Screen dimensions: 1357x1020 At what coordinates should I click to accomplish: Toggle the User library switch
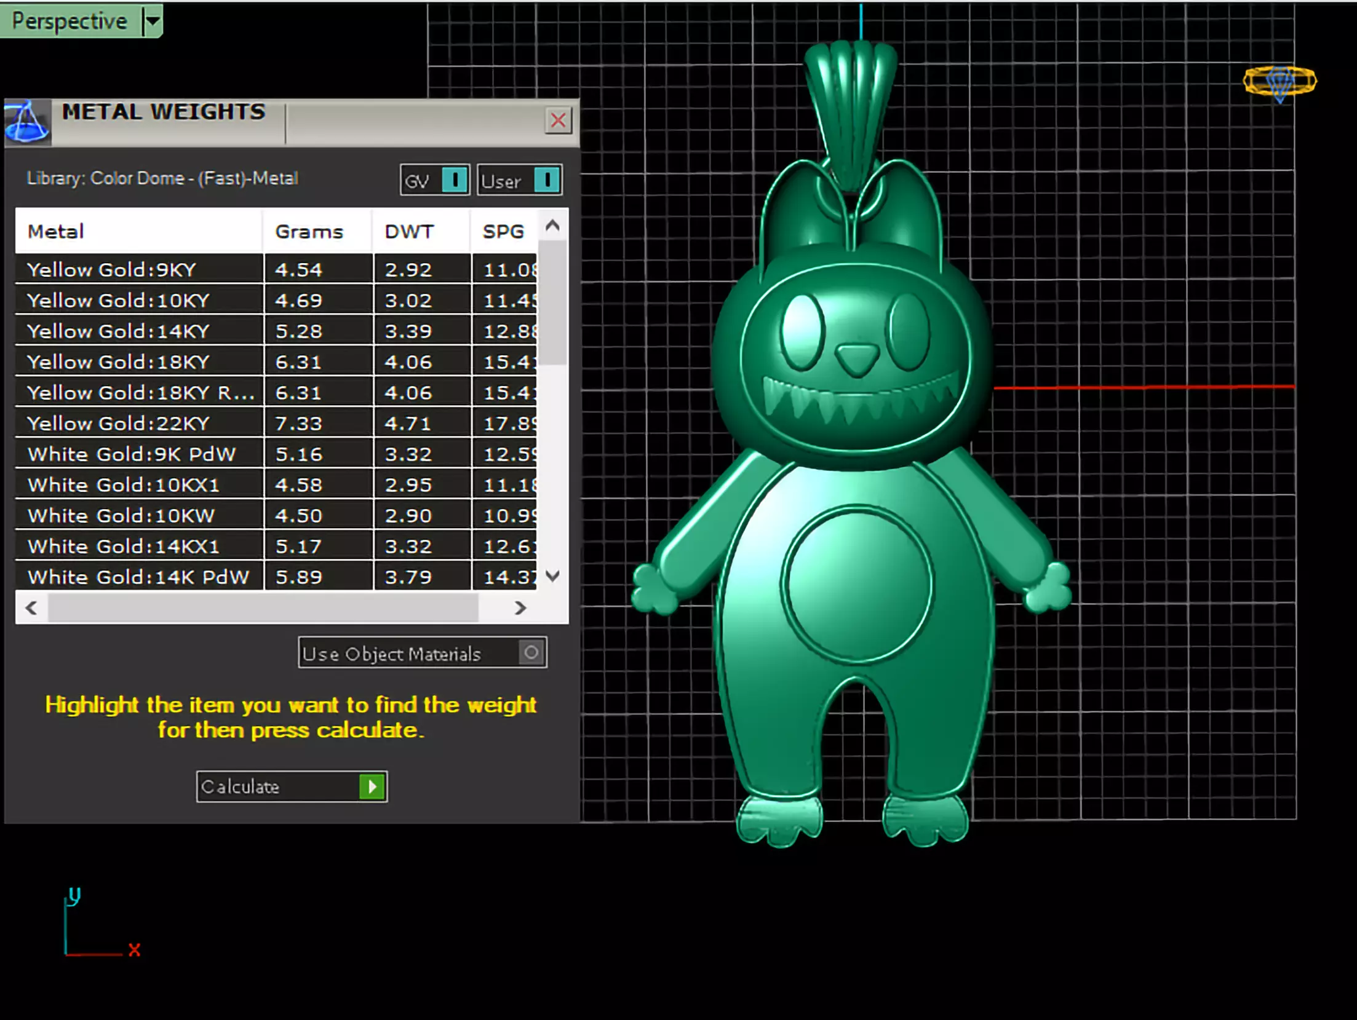tap(546, 180)
